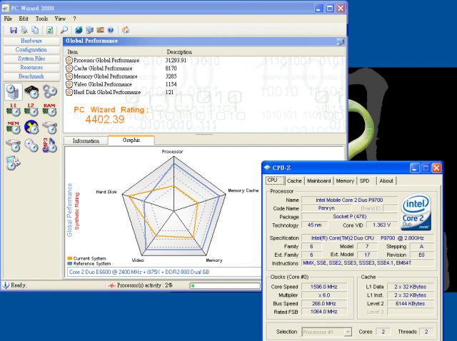Open the Processor #1 selection dropdown in CPU-Z
The height and width of the screenshot is (341, 457).
click(x=327, y=332)
